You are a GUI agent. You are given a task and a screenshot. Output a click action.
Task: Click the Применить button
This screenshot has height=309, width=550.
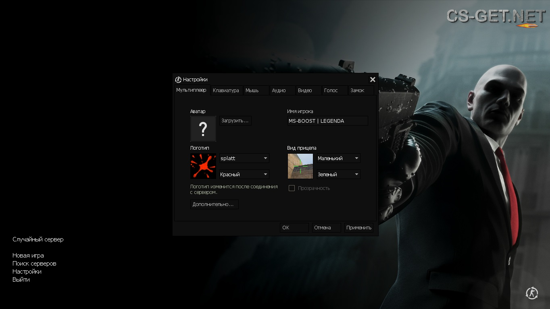point(358,228)
